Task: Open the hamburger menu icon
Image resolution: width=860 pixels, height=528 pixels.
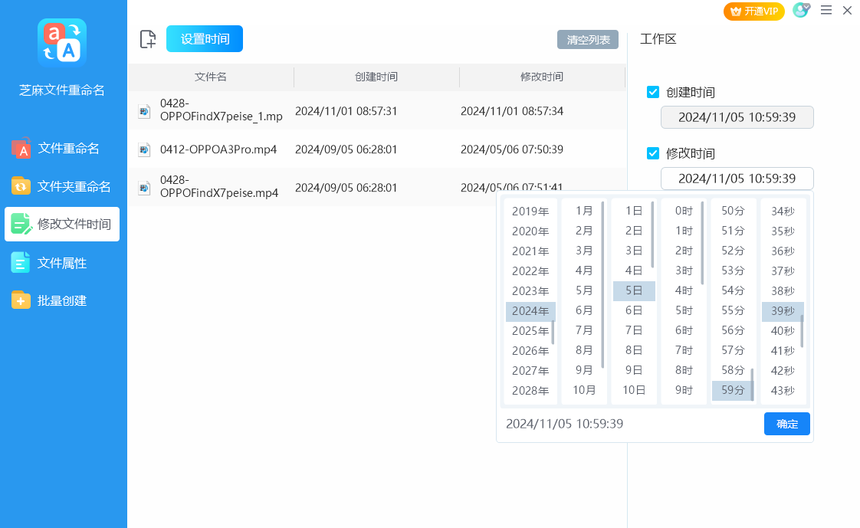Action: tap(826, 11)
